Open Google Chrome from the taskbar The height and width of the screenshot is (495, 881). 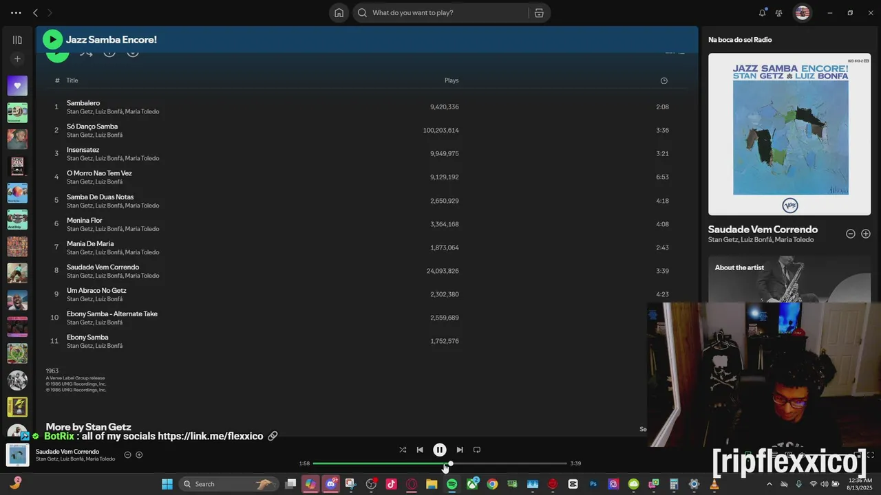point(492,484)
